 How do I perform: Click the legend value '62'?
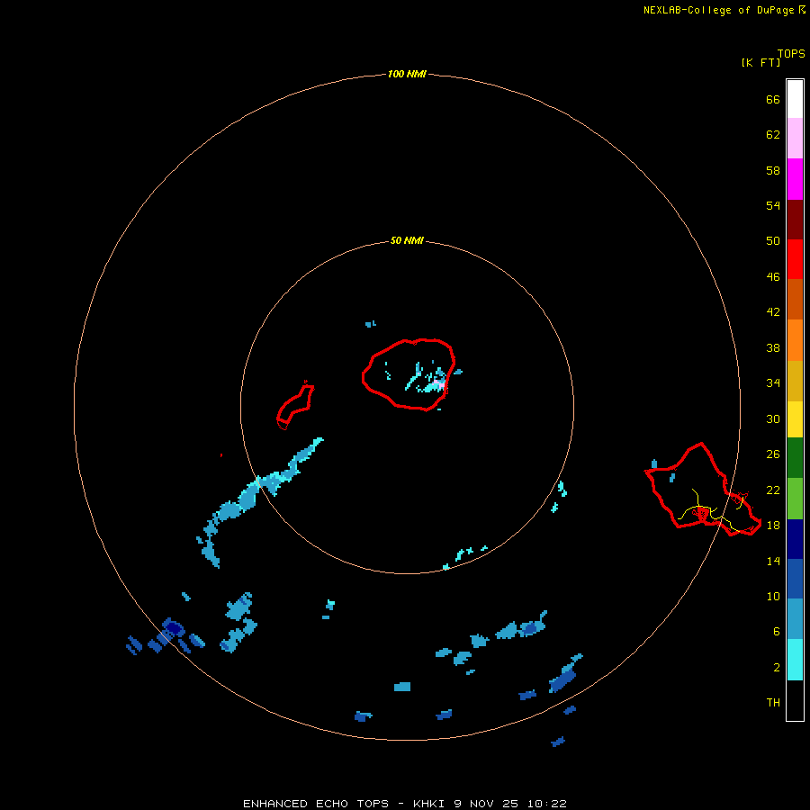[x=773, y=134]
